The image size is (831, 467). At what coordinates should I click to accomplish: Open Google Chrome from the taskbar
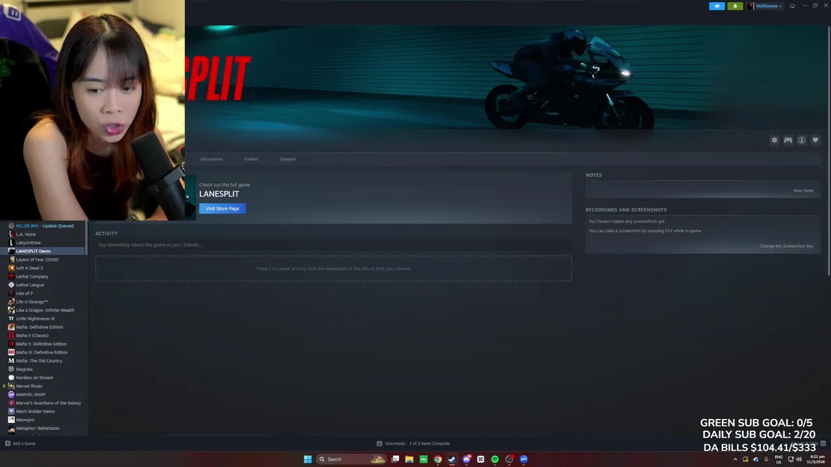pyautogui.click(x=438, y=459)
